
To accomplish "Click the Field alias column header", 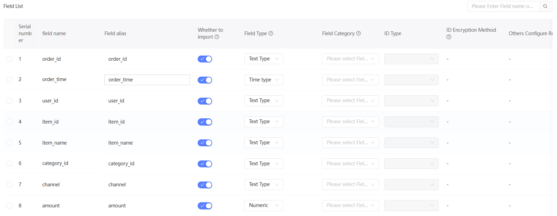I will click(x=115, y=33).
